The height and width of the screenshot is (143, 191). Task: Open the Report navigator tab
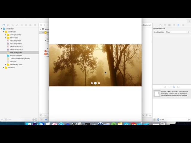pos(35,25)
